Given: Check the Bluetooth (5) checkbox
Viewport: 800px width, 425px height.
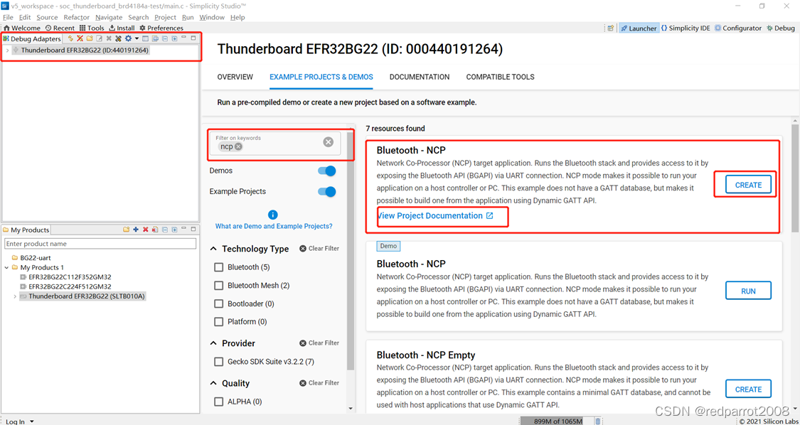Looking at the screenshot, I should (219, 267).
